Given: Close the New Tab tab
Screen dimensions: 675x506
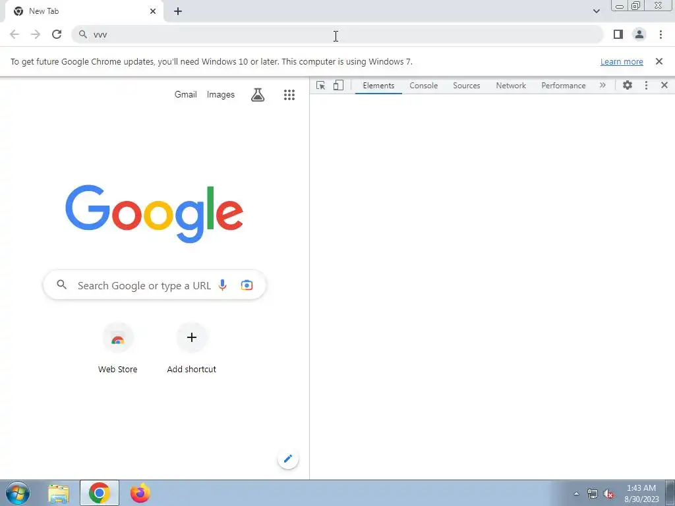Looking at the screenshot, I should click(x=153, y=11).
